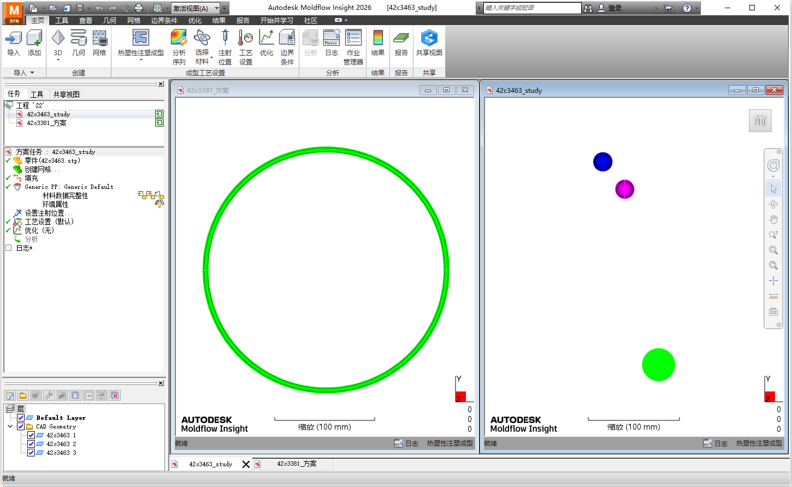Collapse the CAD Geometry tree node
Image resolution: width=792 pixels, height=487 pixels.
(10, 426)
